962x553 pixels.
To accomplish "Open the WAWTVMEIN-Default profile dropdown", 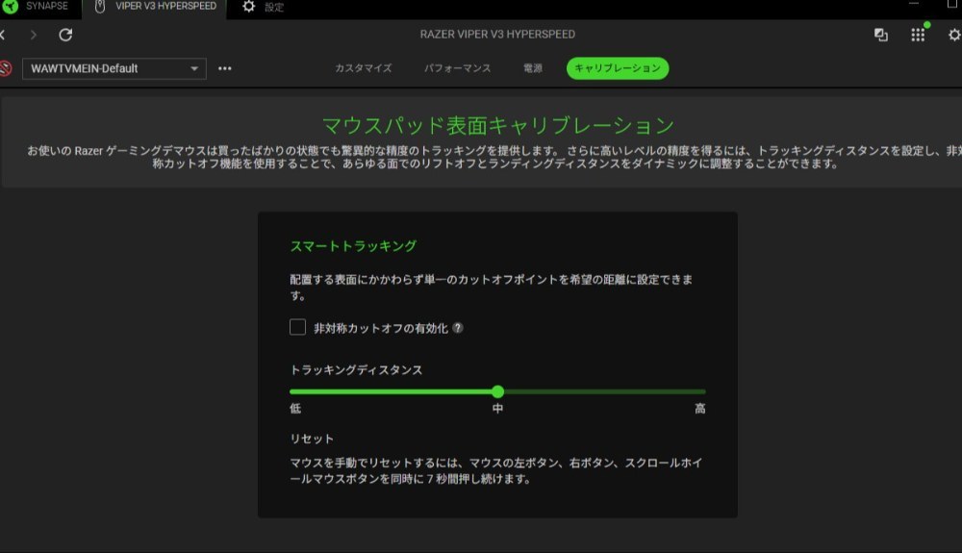I will point(114,68).
